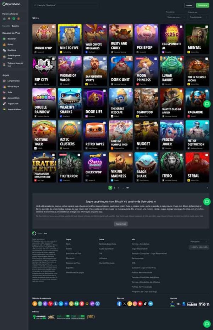The image size is (213, 330).
Task: Open the VIP footer link
Action: tap(101, 253)
